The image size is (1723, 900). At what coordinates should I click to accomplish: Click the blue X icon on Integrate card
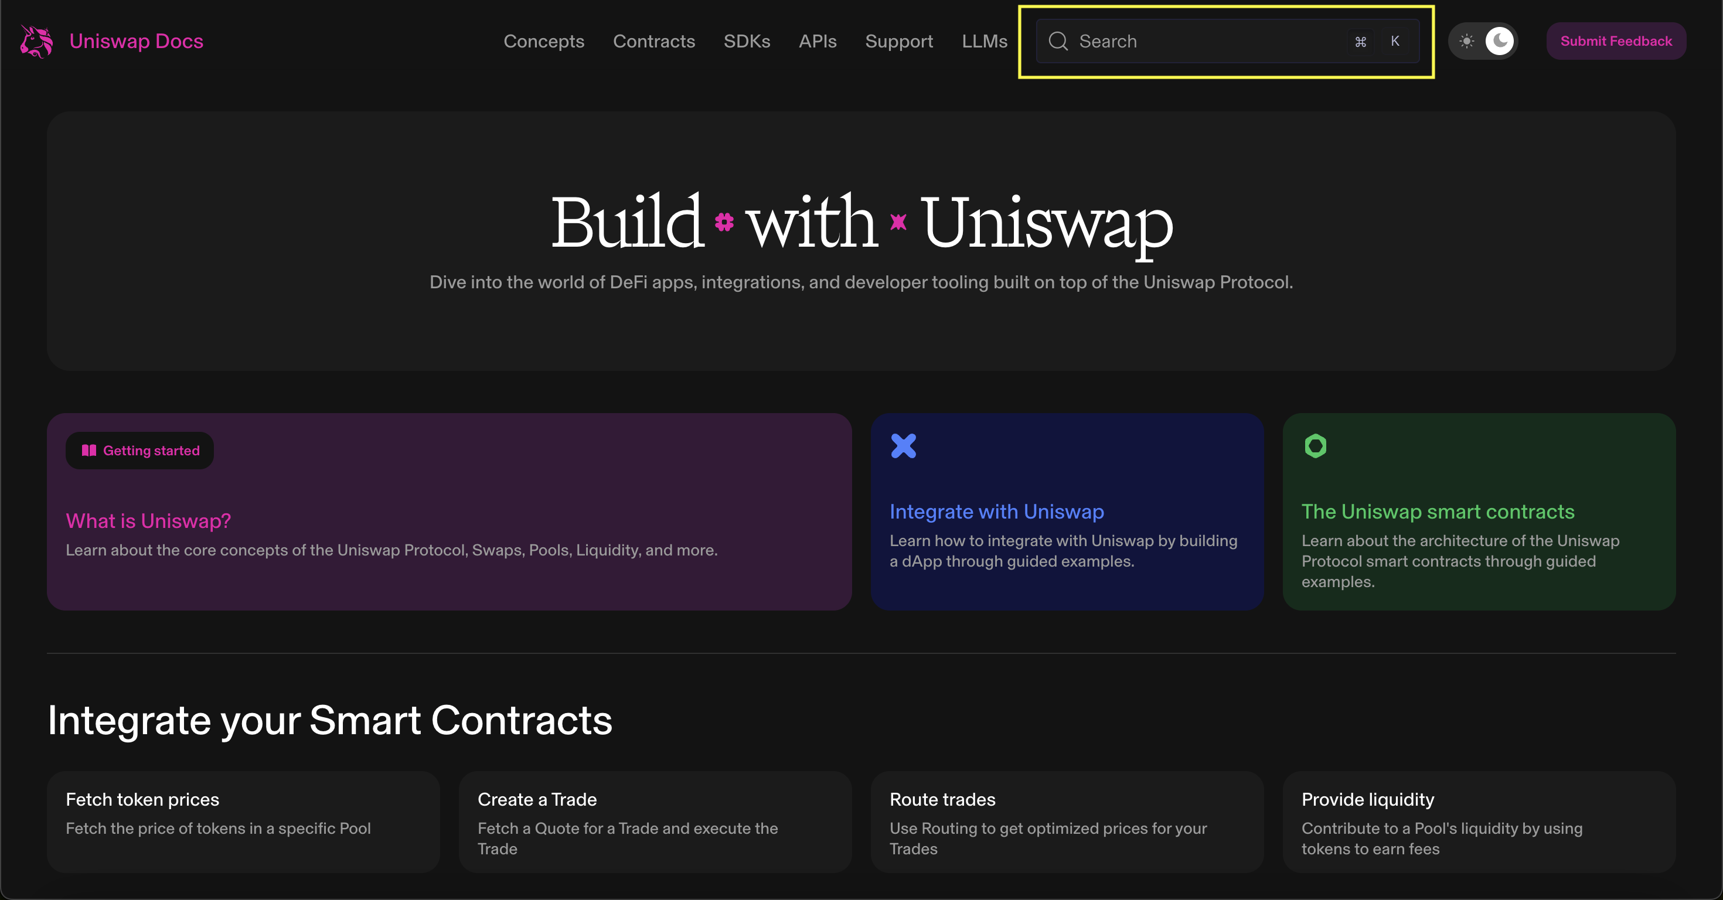click(x=903, y=446)
